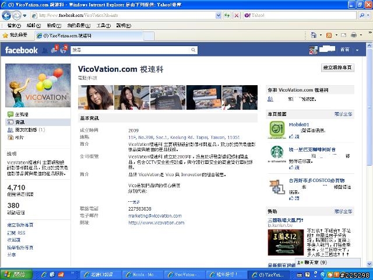Click the VicoVation balloon page cover image
The image size is (373, 280).
(38, 86)
